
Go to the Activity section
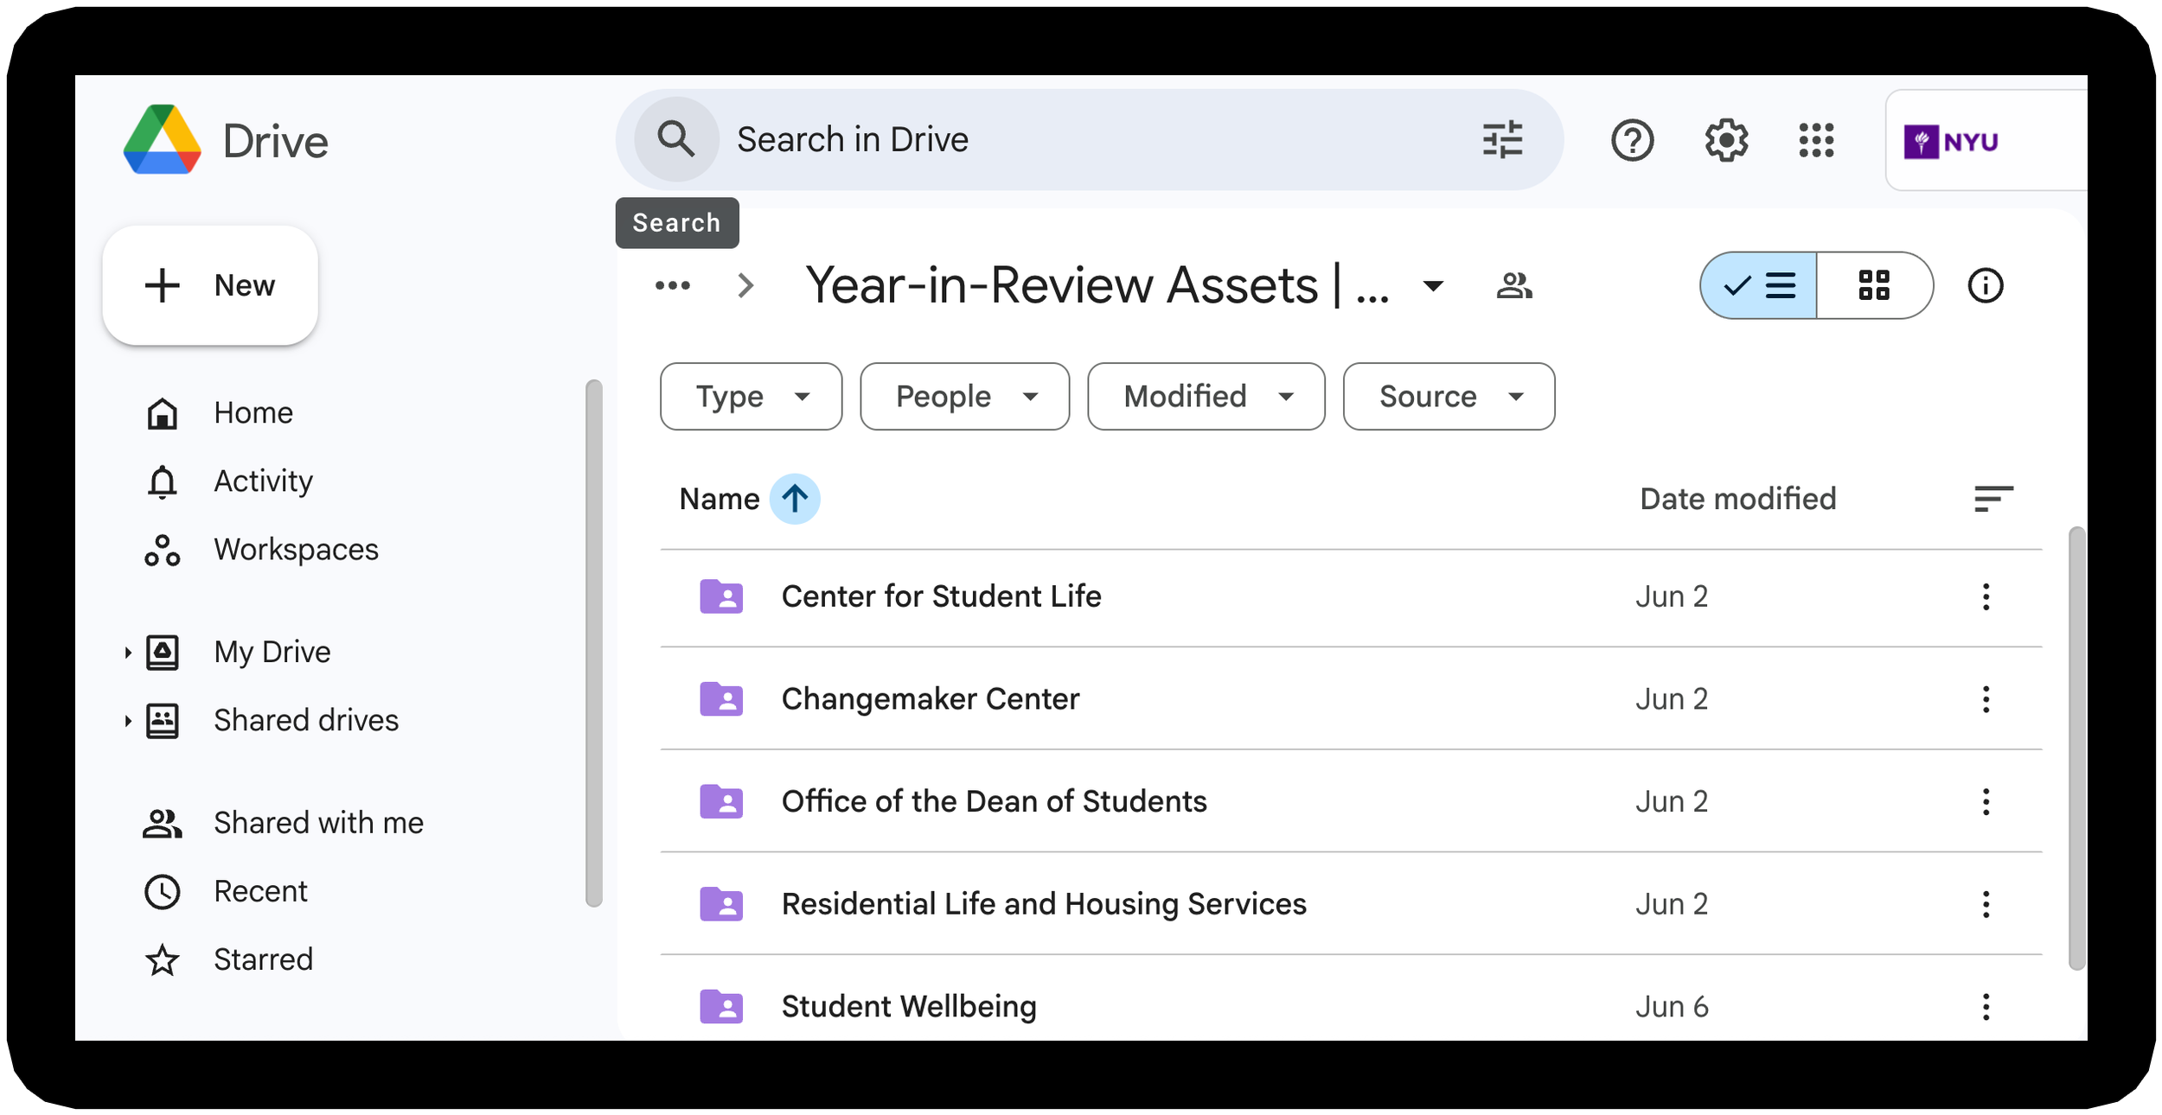point(263,481)
